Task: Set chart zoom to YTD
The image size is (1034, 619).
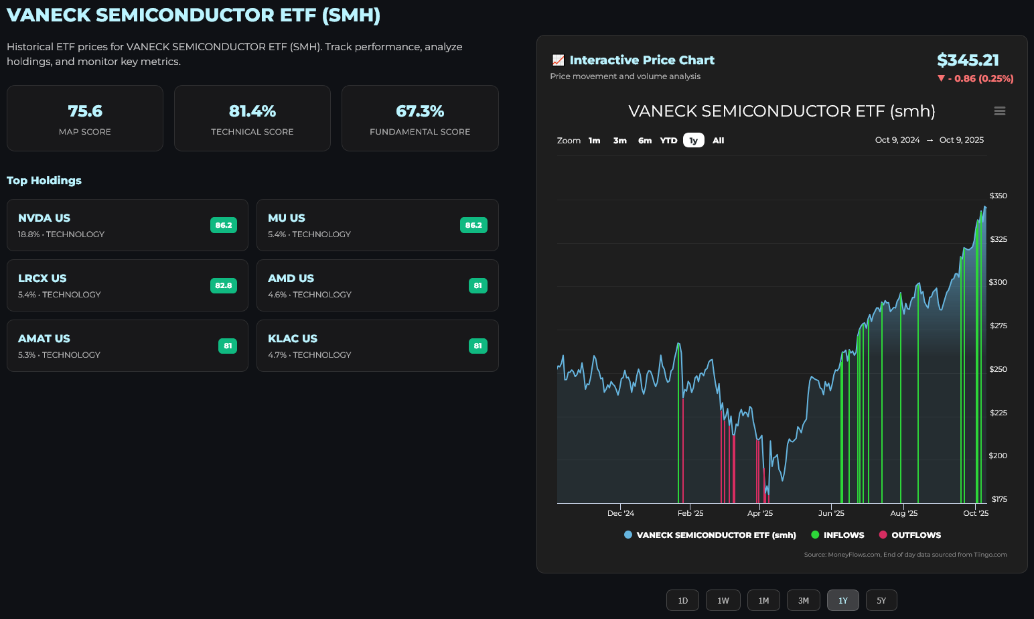Action: coord(668,141)
